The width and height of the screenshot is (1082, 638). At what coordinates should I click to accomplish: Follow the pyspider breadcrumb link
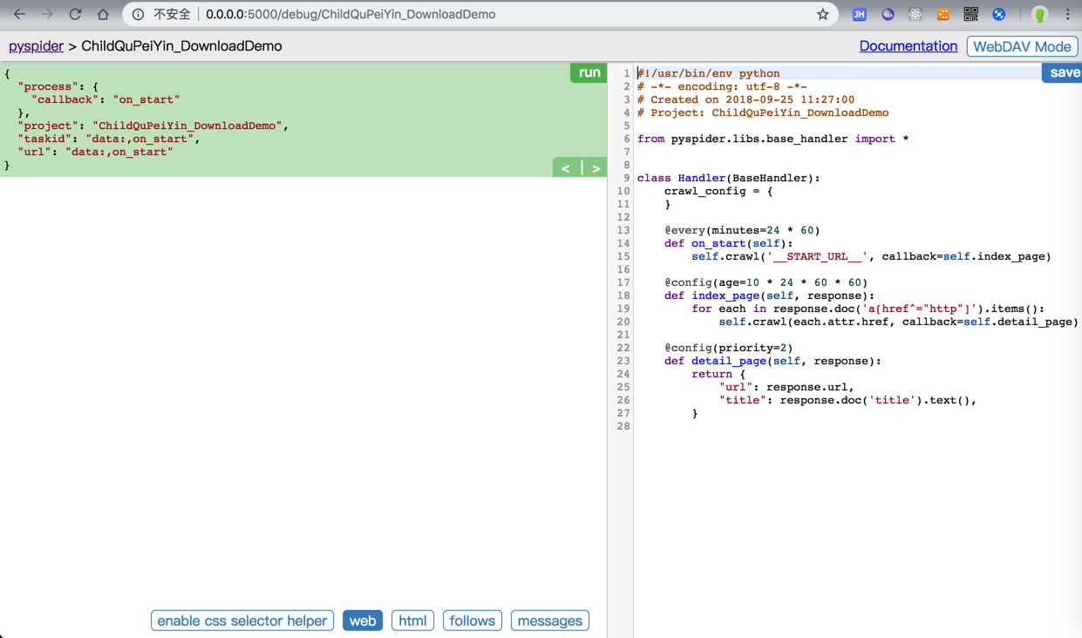36,46
